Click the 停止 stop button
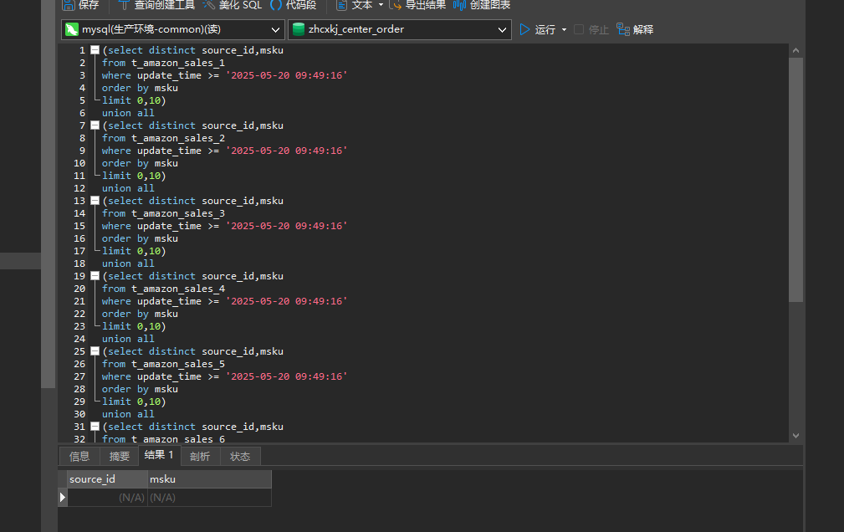 coord(591,29)
